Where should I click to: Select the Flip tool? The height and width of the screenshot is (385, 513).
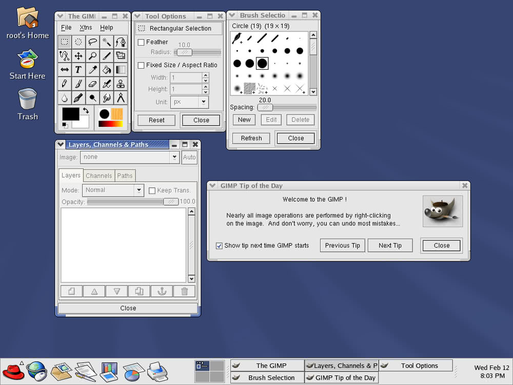point(65,70)
